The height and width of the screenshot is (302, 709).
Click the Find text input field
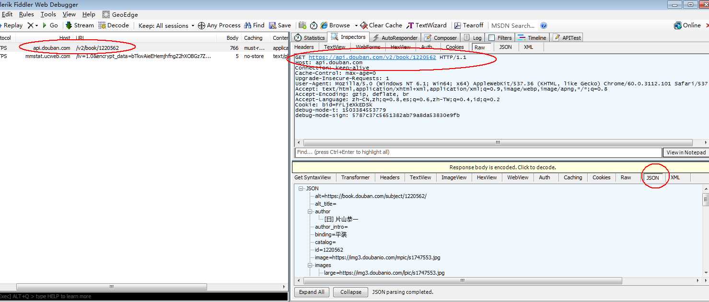[477, 152]
